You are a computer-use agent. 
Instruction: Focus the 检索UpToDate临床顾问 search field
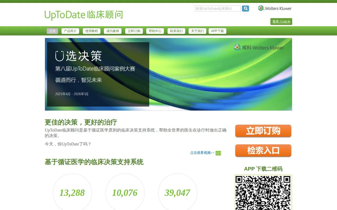click(218, 9)
